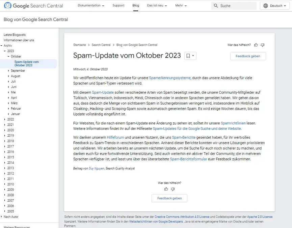Open the Spamrichtlinien link
The height and width of the screenshot is (228, 292).
(x=233, y=123)
